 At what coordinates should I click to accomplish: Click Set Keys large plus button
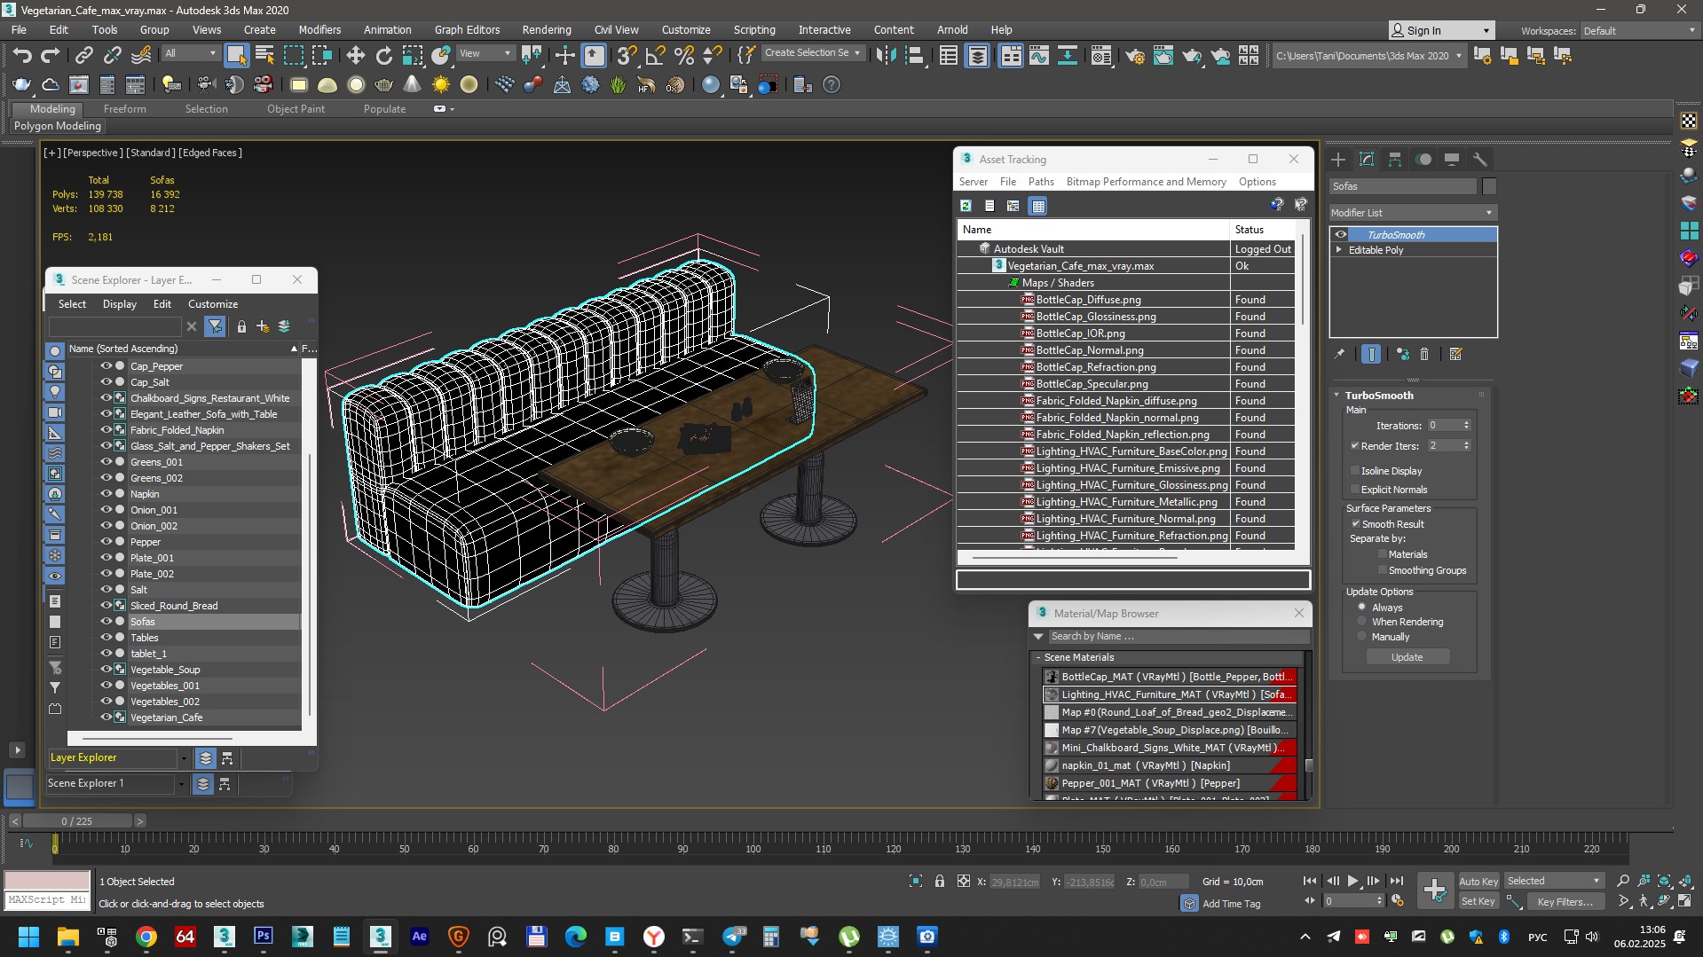click(1434, 890)
